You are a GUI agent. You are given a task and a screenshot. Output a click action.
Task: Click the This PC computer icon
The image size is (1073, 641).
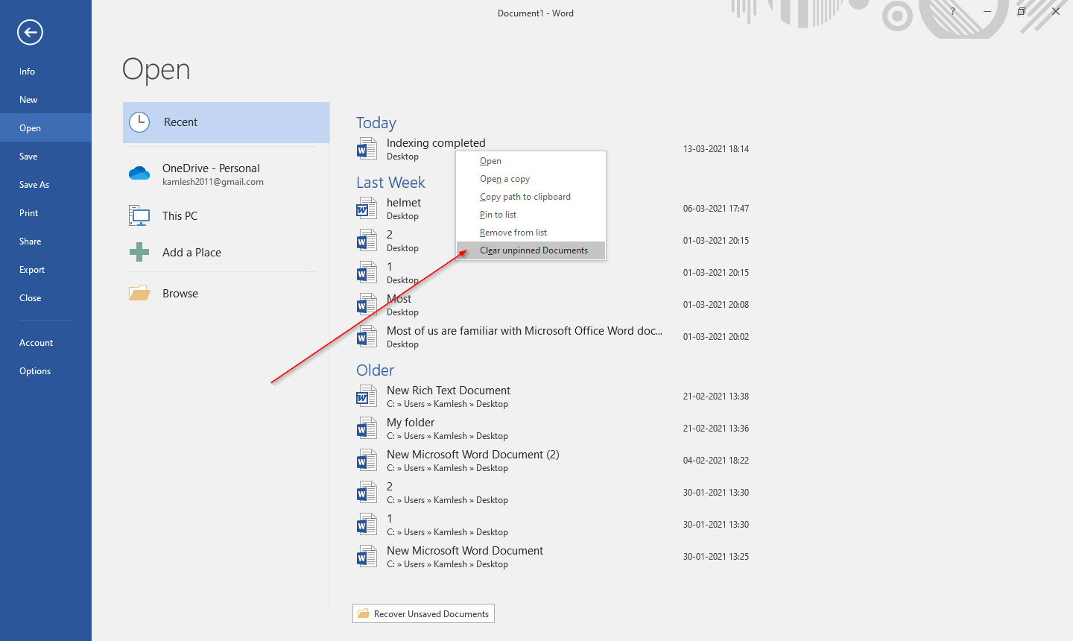coord(139,215)
